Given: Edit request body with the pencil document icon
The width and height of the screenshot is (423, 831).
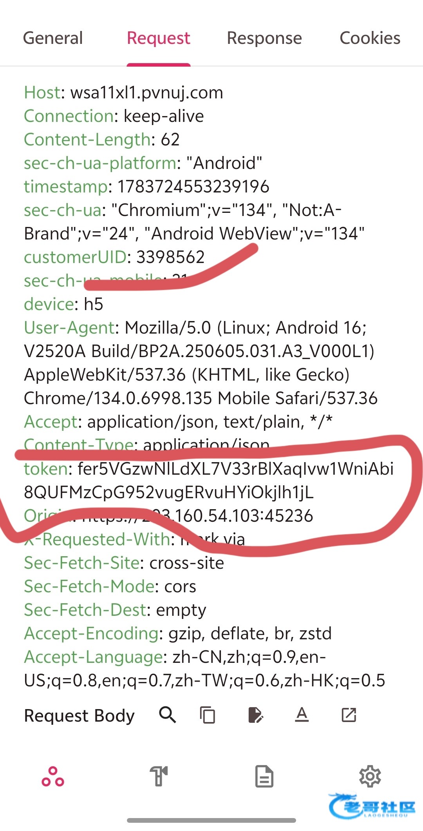Looking at the screenshot, I should click(255, 715).
